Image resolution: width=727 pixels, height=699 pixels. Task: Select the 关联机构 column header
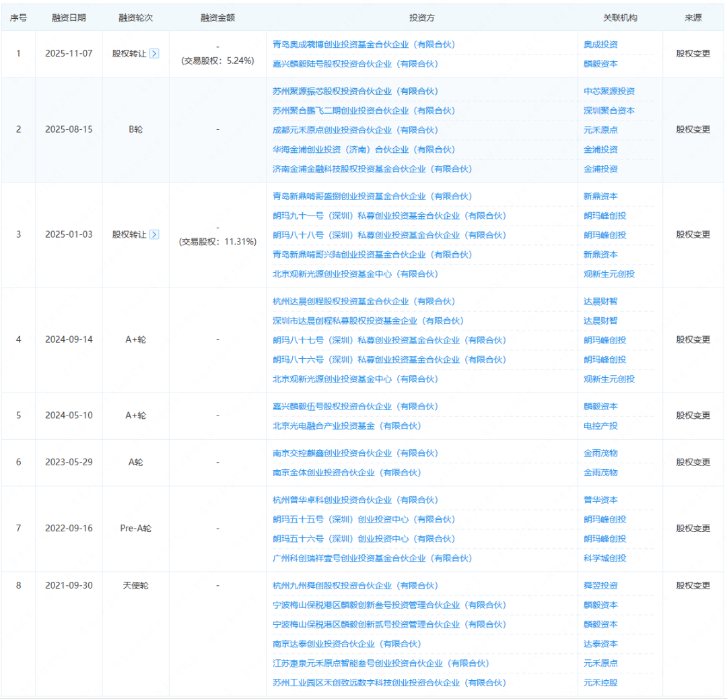point(620,18)
